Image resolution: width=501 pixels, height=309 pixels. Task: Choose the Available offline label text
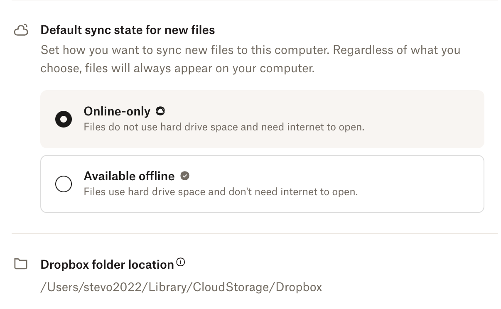[129, 176]
